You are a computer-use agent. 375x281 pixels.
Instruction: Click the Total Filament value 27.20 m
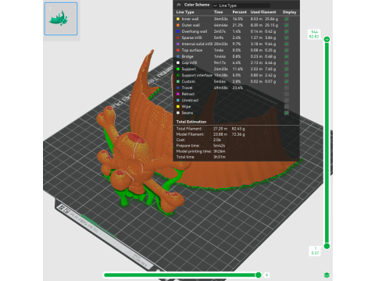pos(220,129)
